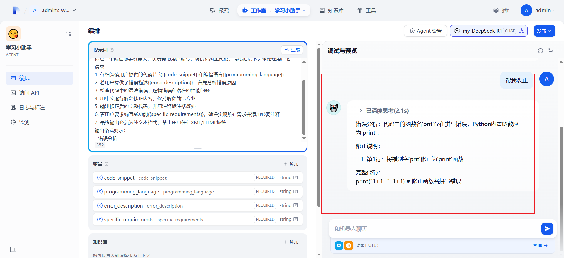Open the 知识库 tab

[332, 11]
